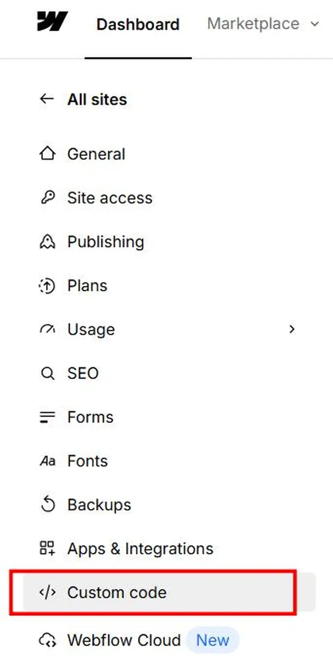Switch to the Dashboard tab

(x=138, y=24)
